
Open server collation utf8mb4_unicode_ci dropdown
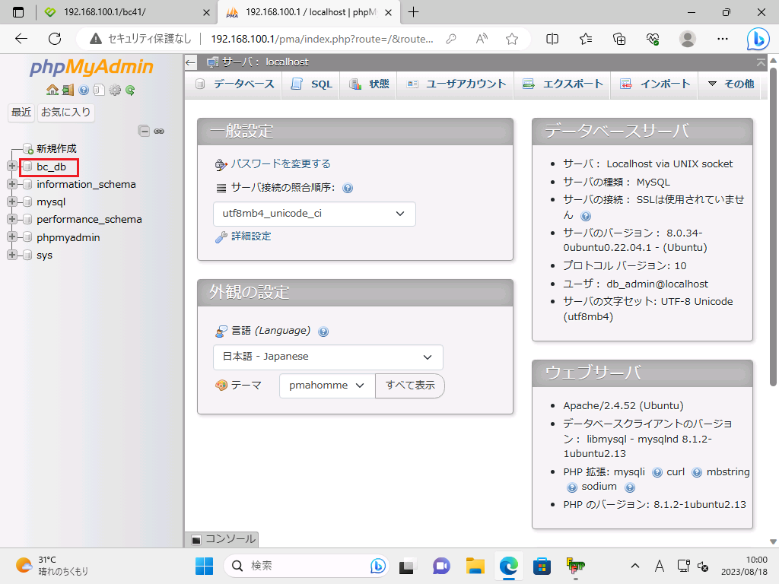click(314, 214)
